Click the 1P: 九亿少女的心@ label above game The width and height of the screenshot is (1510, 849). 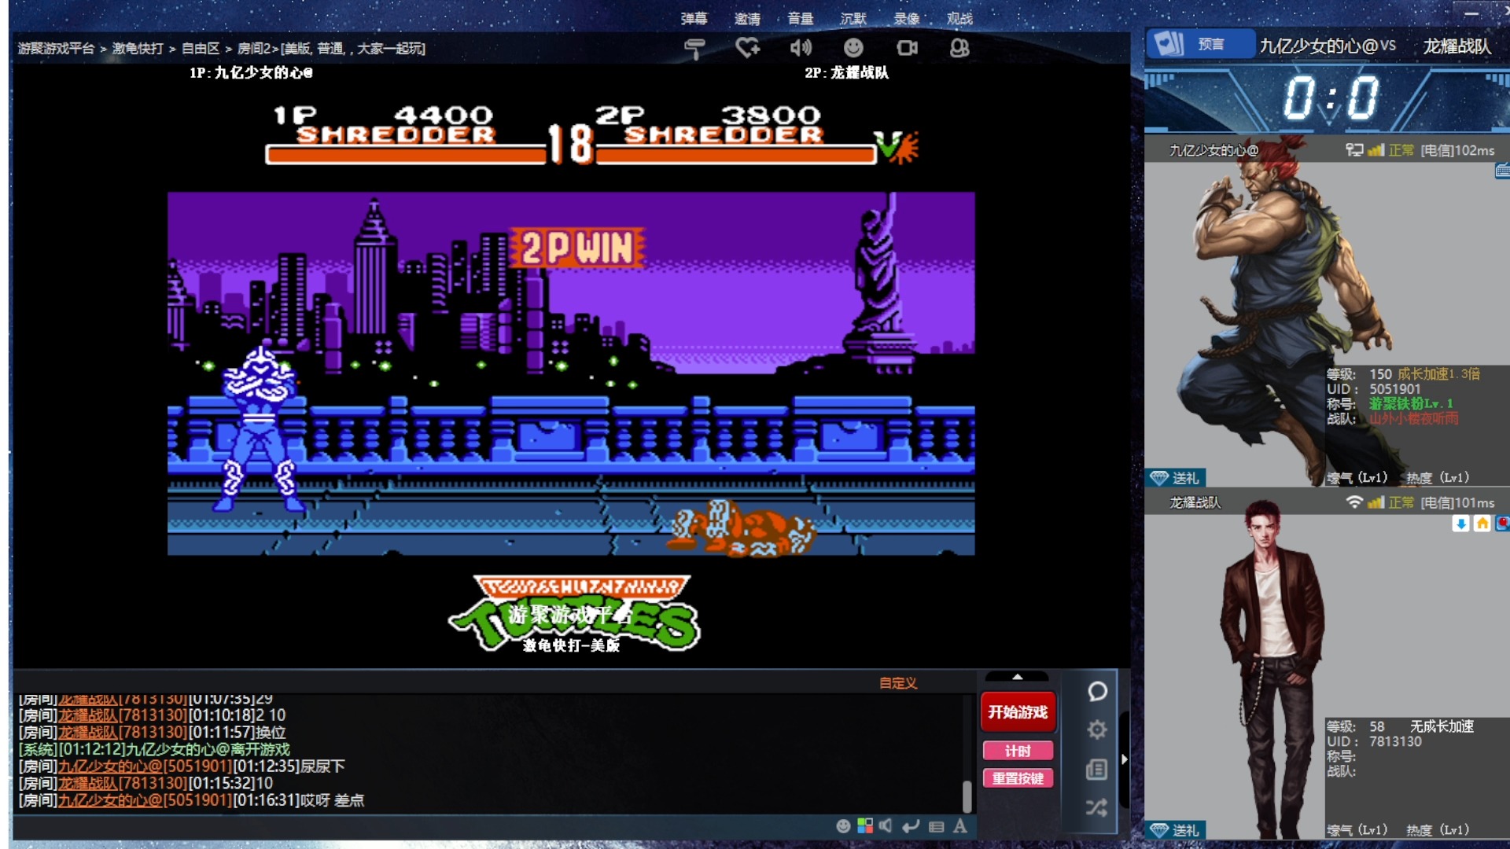(x=251, y=72)
